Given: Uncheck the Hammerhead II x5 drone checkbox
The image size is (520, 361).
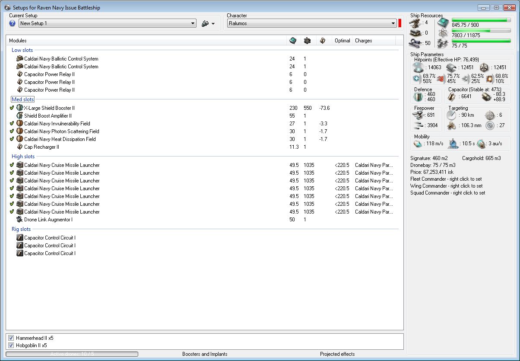Looking at the screenshot, I should click(11, 338).
